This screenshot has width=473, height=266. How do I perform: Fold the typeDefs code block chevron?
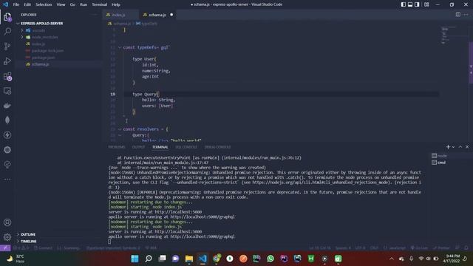[120, 47]
